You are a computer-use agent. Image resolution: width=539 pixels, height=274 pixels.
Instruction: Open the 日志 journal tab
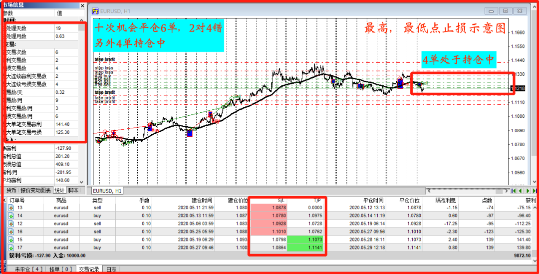[111, 270]
